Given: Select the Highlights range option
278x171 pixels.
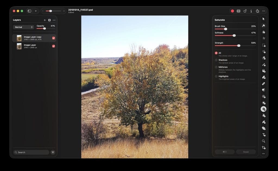Looking at the screenshot, I should pos(216,76).
